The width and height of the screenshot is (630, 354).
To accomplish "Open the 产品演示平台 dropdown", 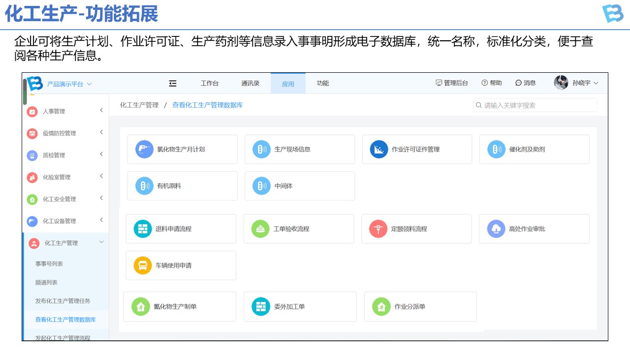I will click(69, 84).
